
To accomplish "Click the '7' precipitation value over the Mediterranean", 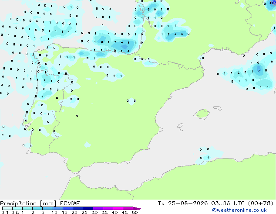I will (x=259, y=71).
